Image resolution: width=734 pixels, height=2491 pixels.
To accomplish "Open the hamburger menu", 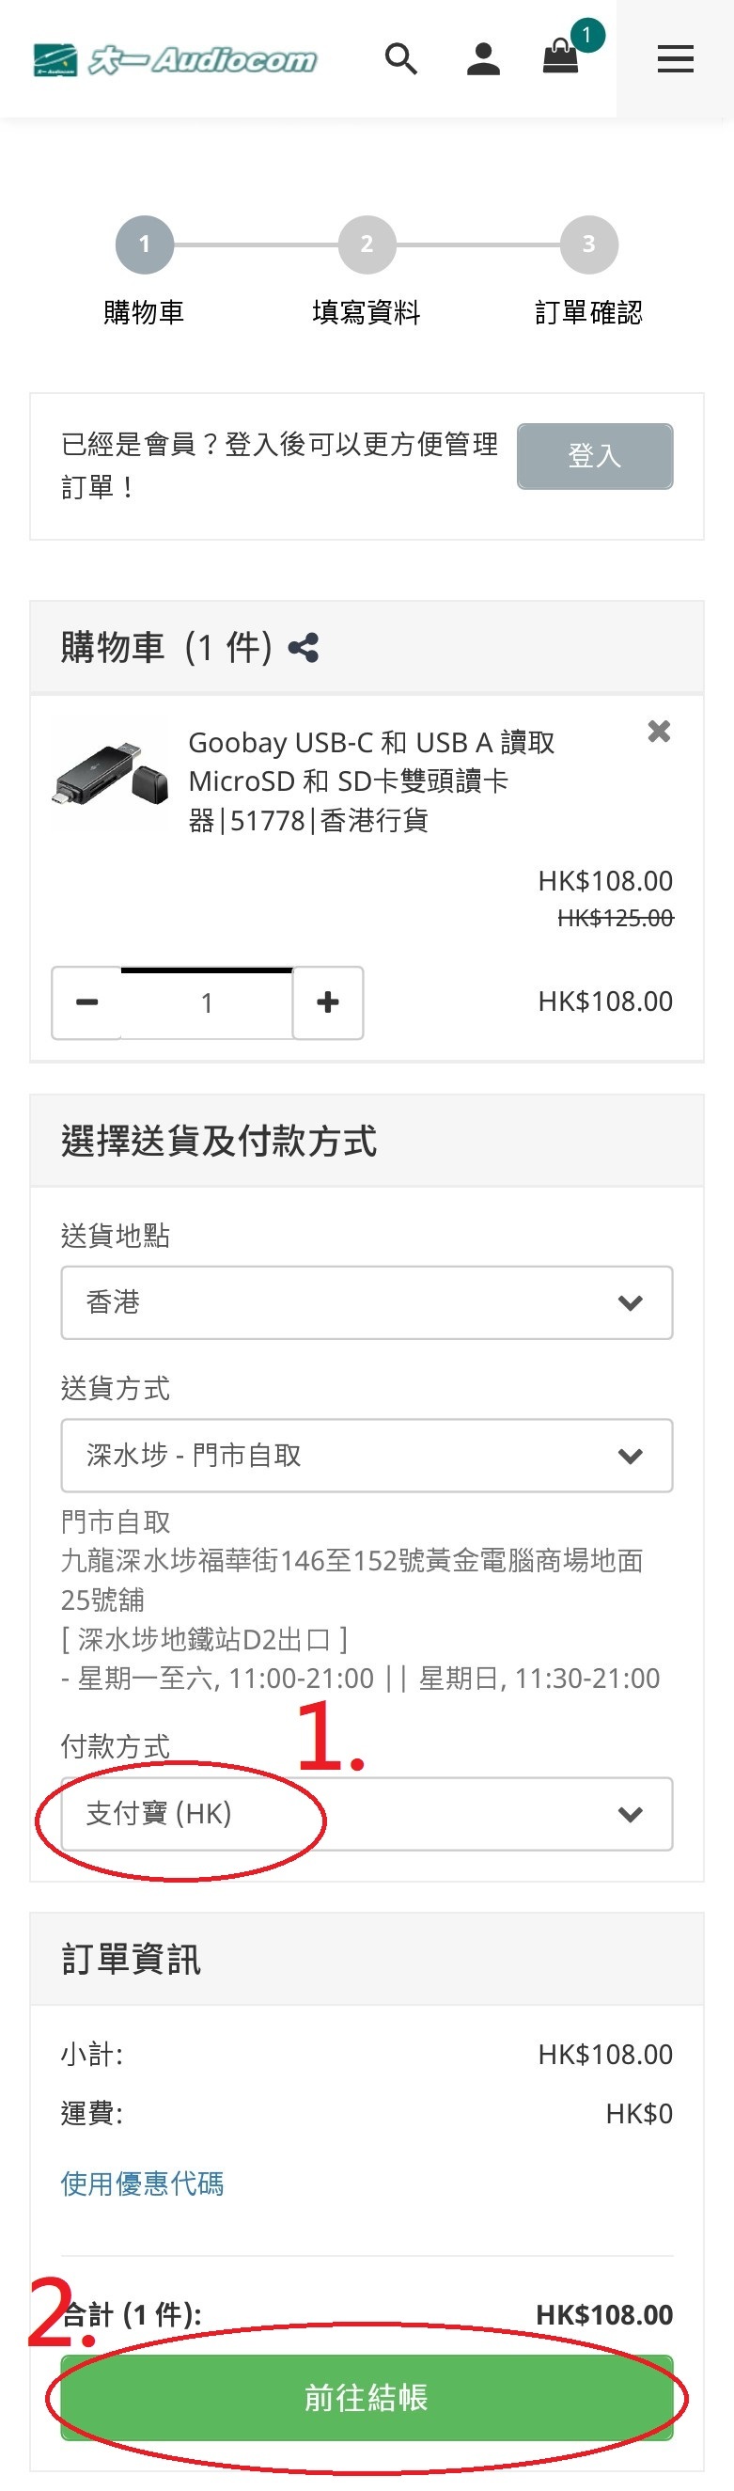I will tap(675, 59).
